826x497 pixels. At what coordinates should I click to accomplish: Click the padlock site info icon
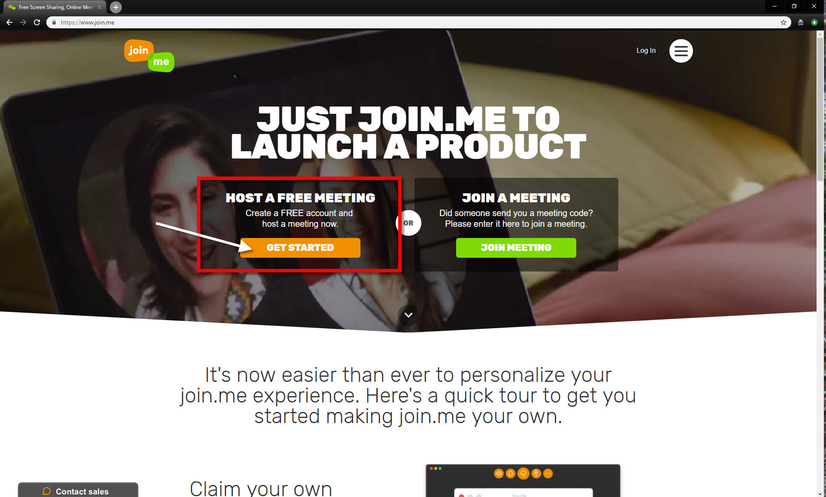click(54, 22)
